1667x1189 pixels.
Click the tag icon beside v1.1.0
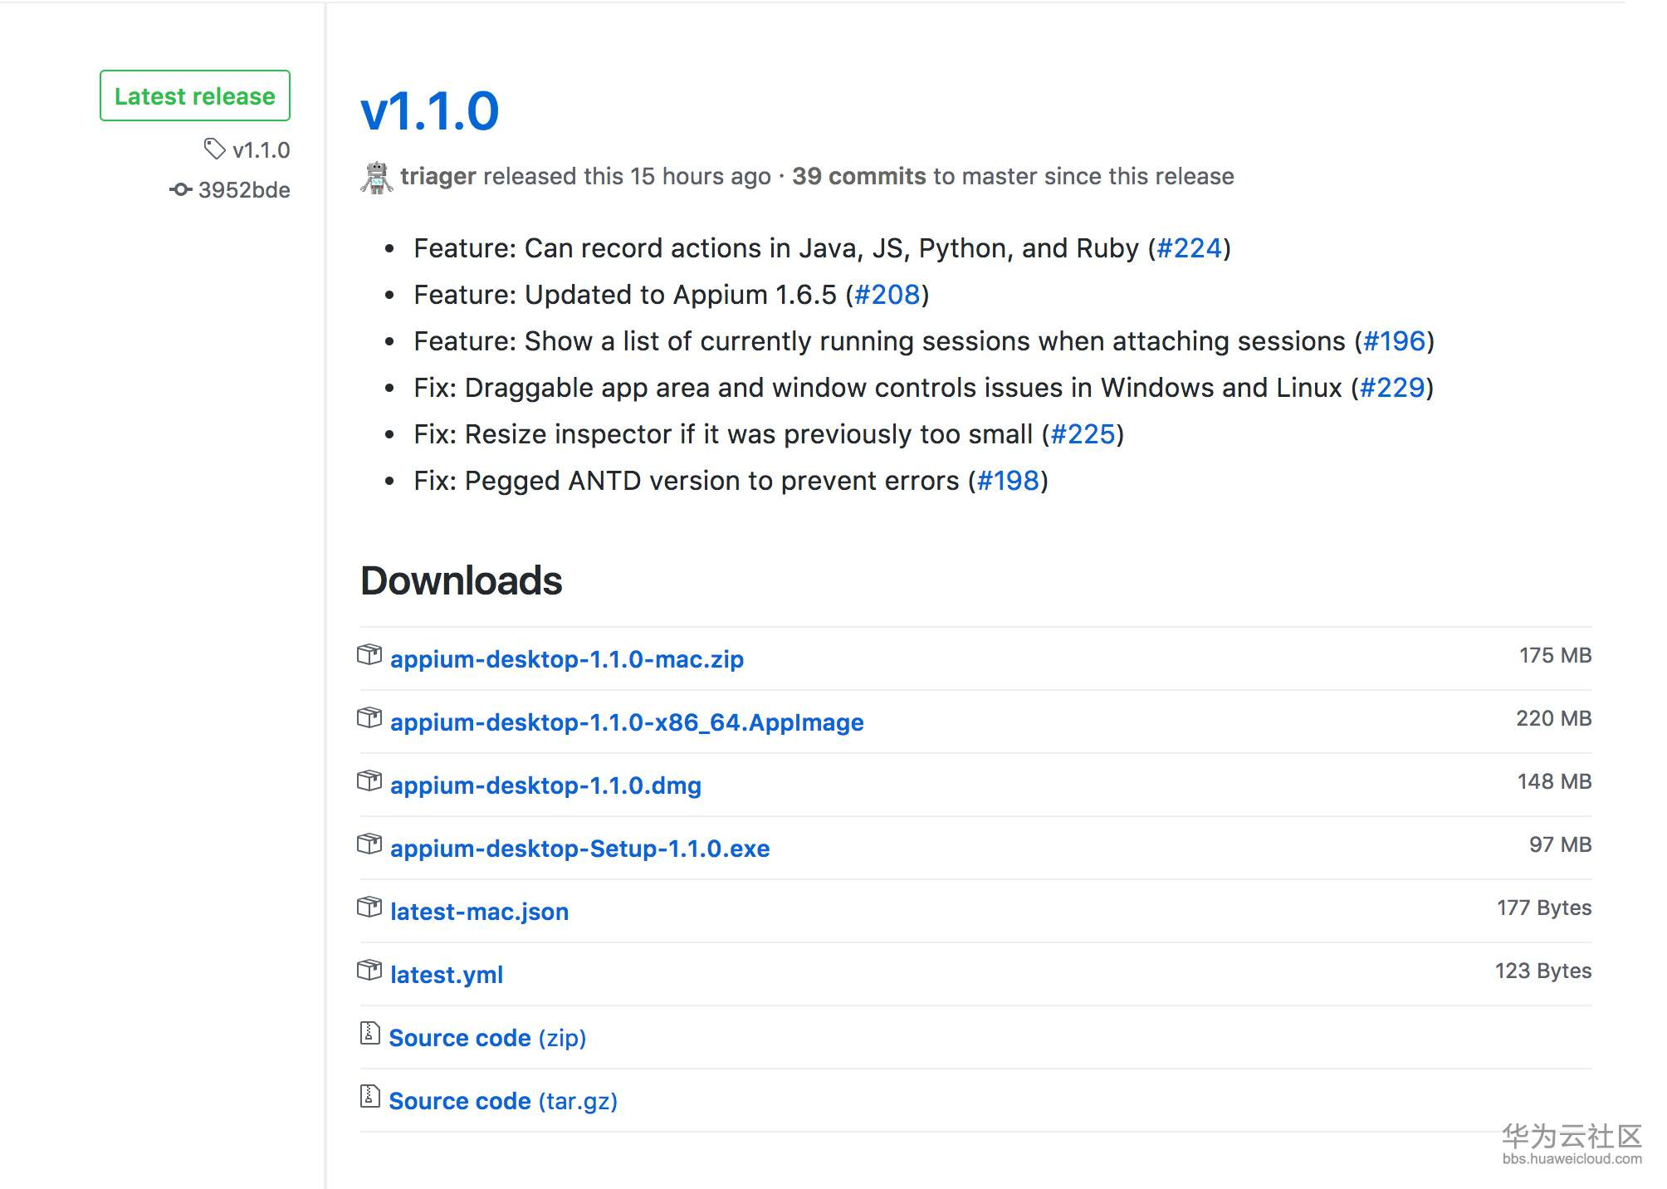215,149
